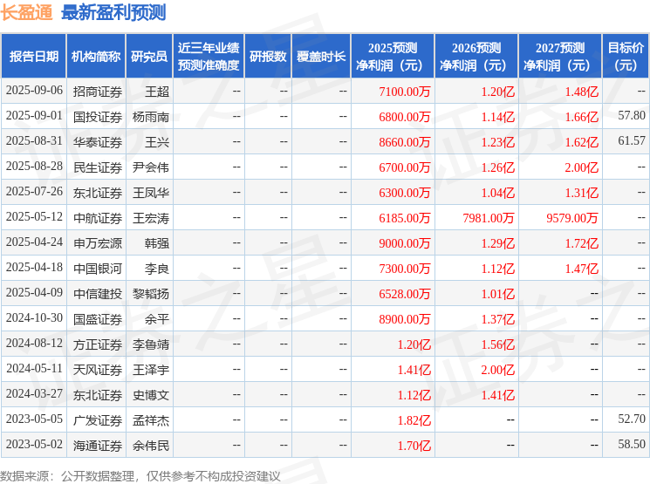Click 6300.00万 profit value
The width and height of the screenshot is (650, 484).
pyautogui.click(x=405, y=193)
